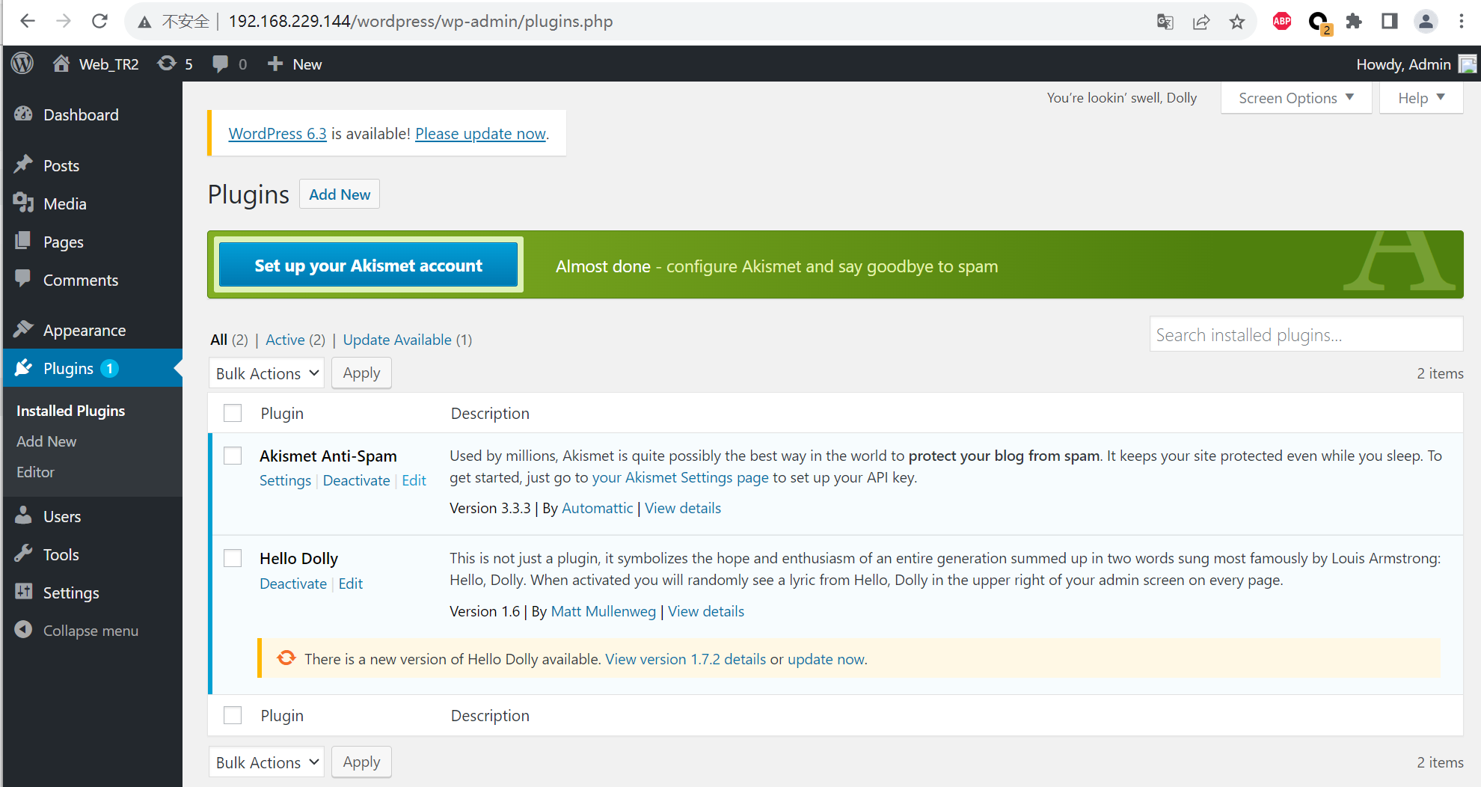The image size is (1481, 787).
Task: Click the Settings sliders icon
Action: pos(23,592)
